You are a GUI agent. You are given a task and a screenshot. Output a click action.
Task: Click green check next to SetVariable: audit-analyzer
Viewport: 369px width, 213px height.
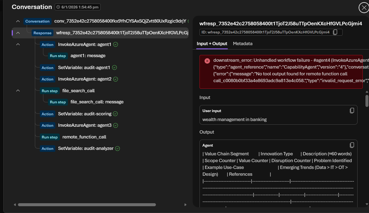click(x=117, y=149)
